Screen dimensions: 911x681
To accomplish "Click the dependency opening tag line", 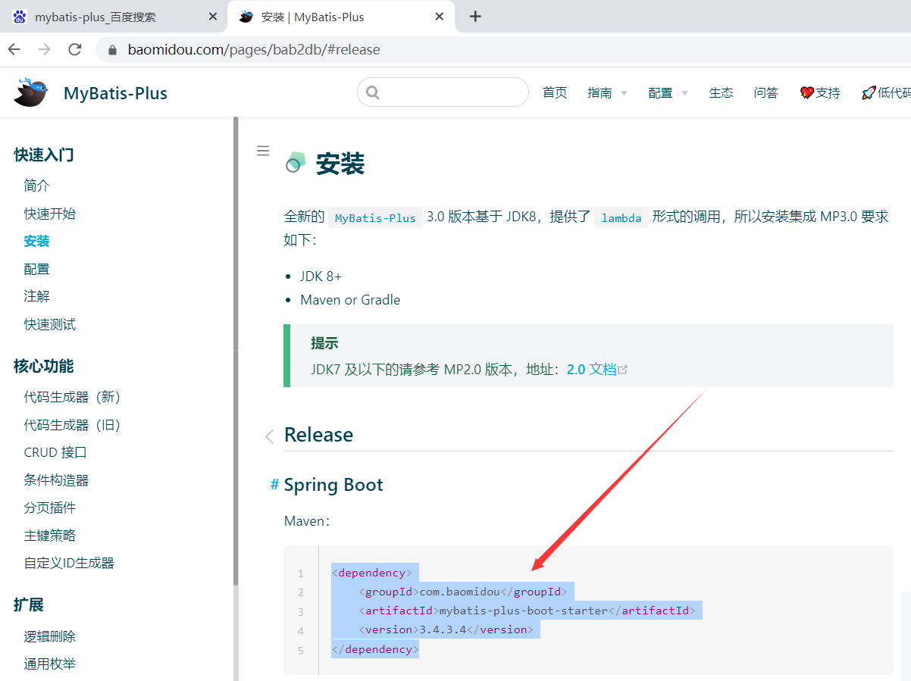I will click(372, 573).
